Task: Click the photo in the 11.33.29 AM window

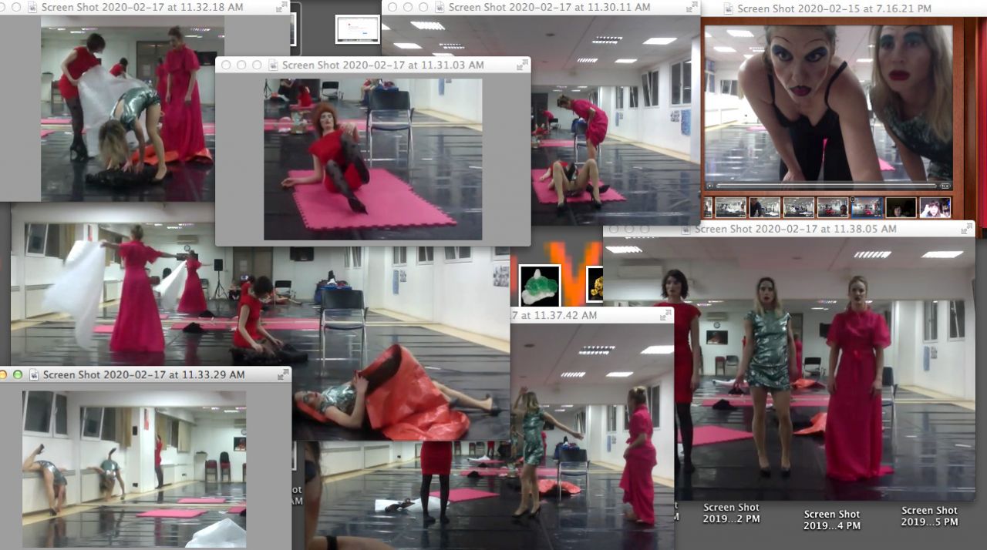Action: 134,469
